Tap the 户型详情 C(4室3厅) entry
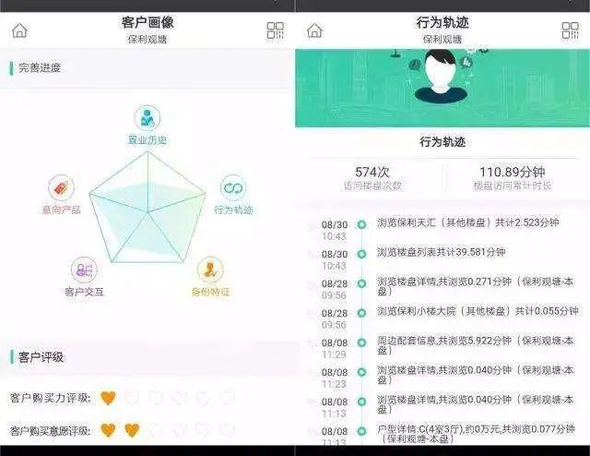Viewport: 590px width, 456px height. [x=476, y=434]
